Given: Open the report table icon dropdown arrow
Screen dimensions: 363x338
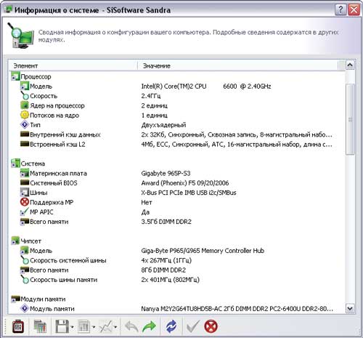Looking at the screenshot, I should [x=94, y=327].
